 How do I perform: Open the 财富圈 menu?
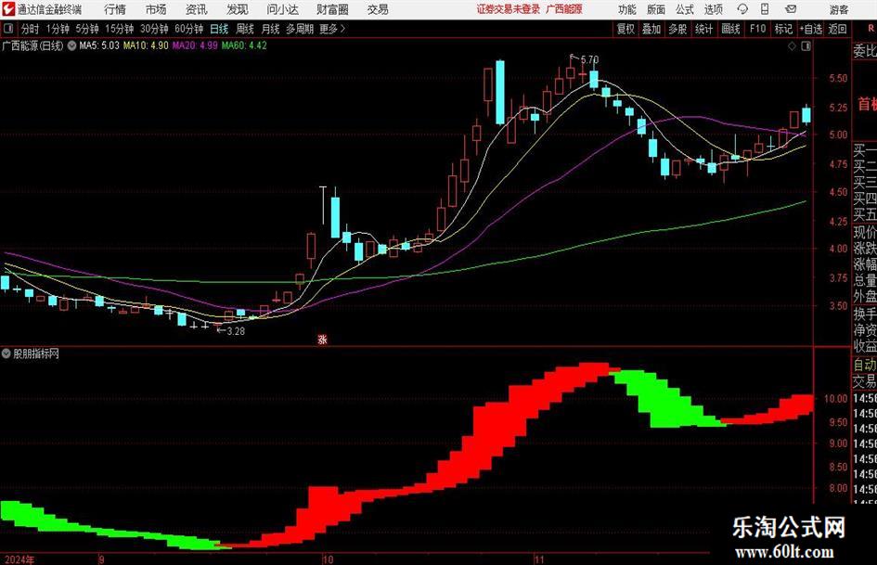click(x=332, y=9)
